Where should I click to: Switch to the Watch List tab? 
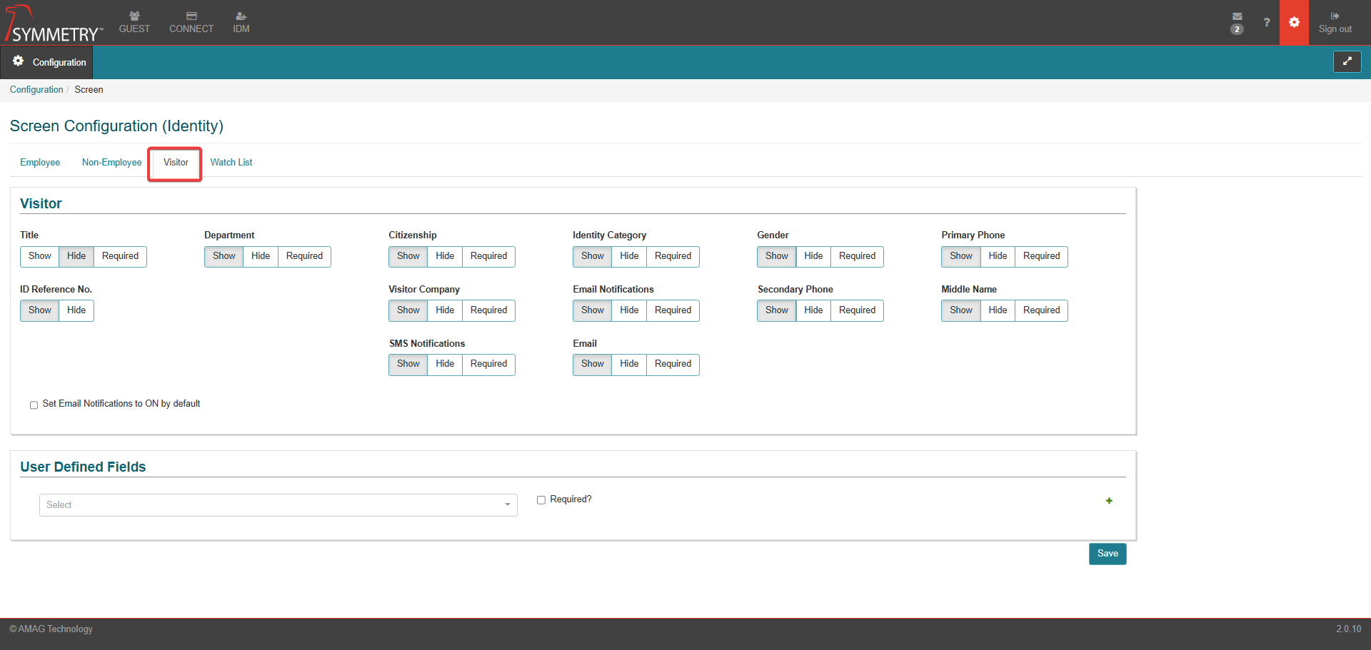coord(231,163)
